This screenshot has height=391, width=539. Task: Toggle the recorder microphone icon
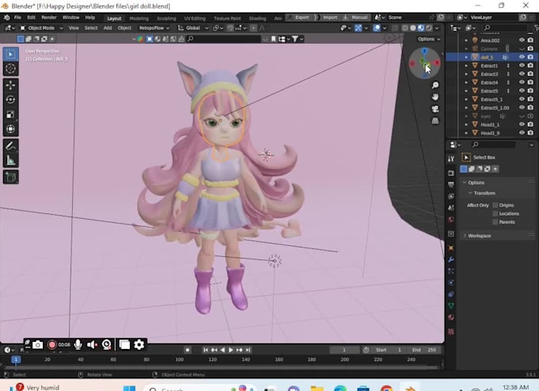(78, 344)
